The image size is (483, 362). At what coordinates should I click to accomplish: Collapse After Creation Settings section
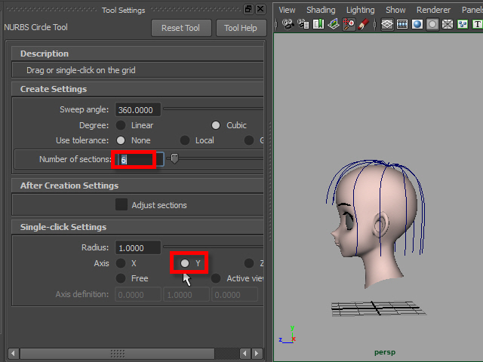coord(137,186)
